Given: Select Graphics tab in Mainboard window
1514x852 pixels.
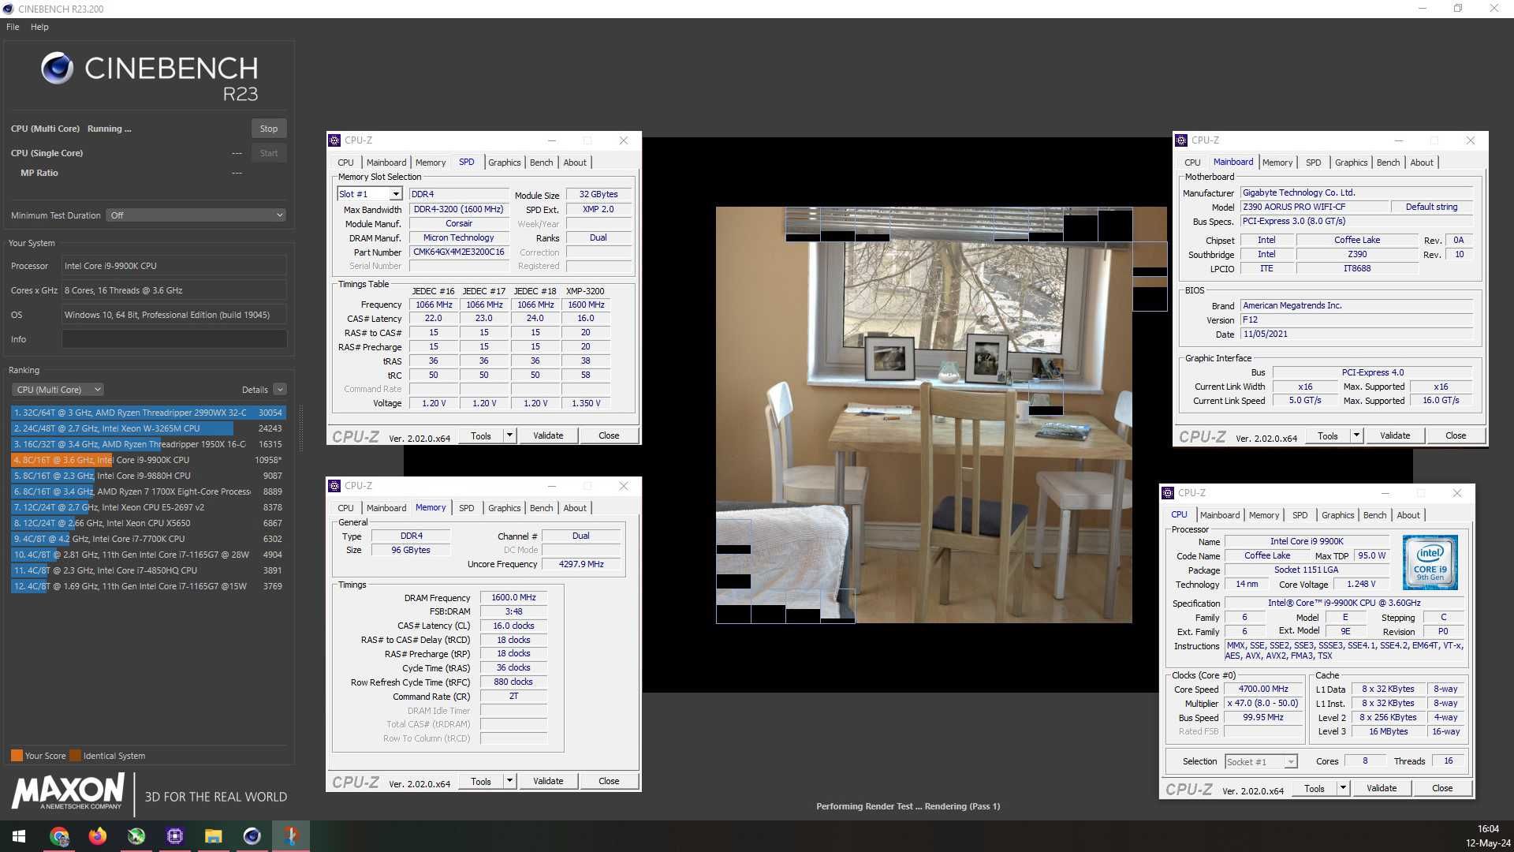Looking at the screenshot, I should pyautogui.click(x=1351, y=163).
